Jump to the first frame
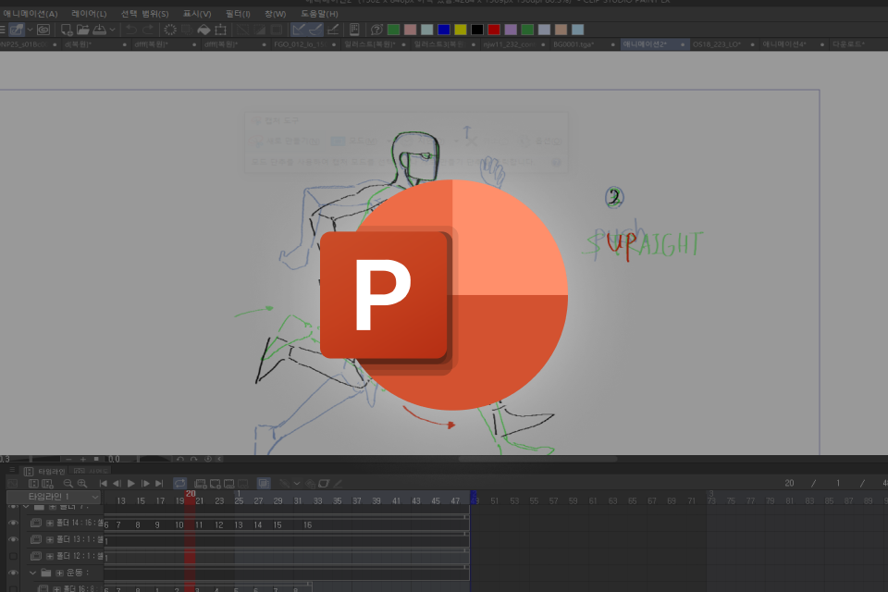Image resolution: width=888 pixels, height=592 pixels. (103, 483)
